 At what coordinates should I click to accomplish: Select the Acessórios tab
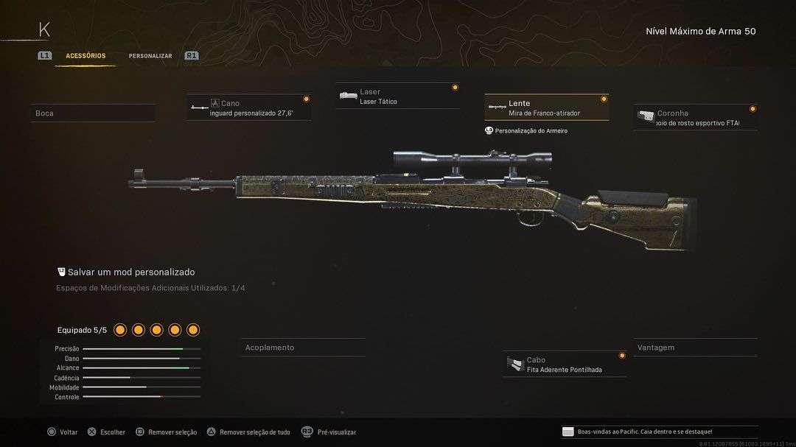(85, 56)
